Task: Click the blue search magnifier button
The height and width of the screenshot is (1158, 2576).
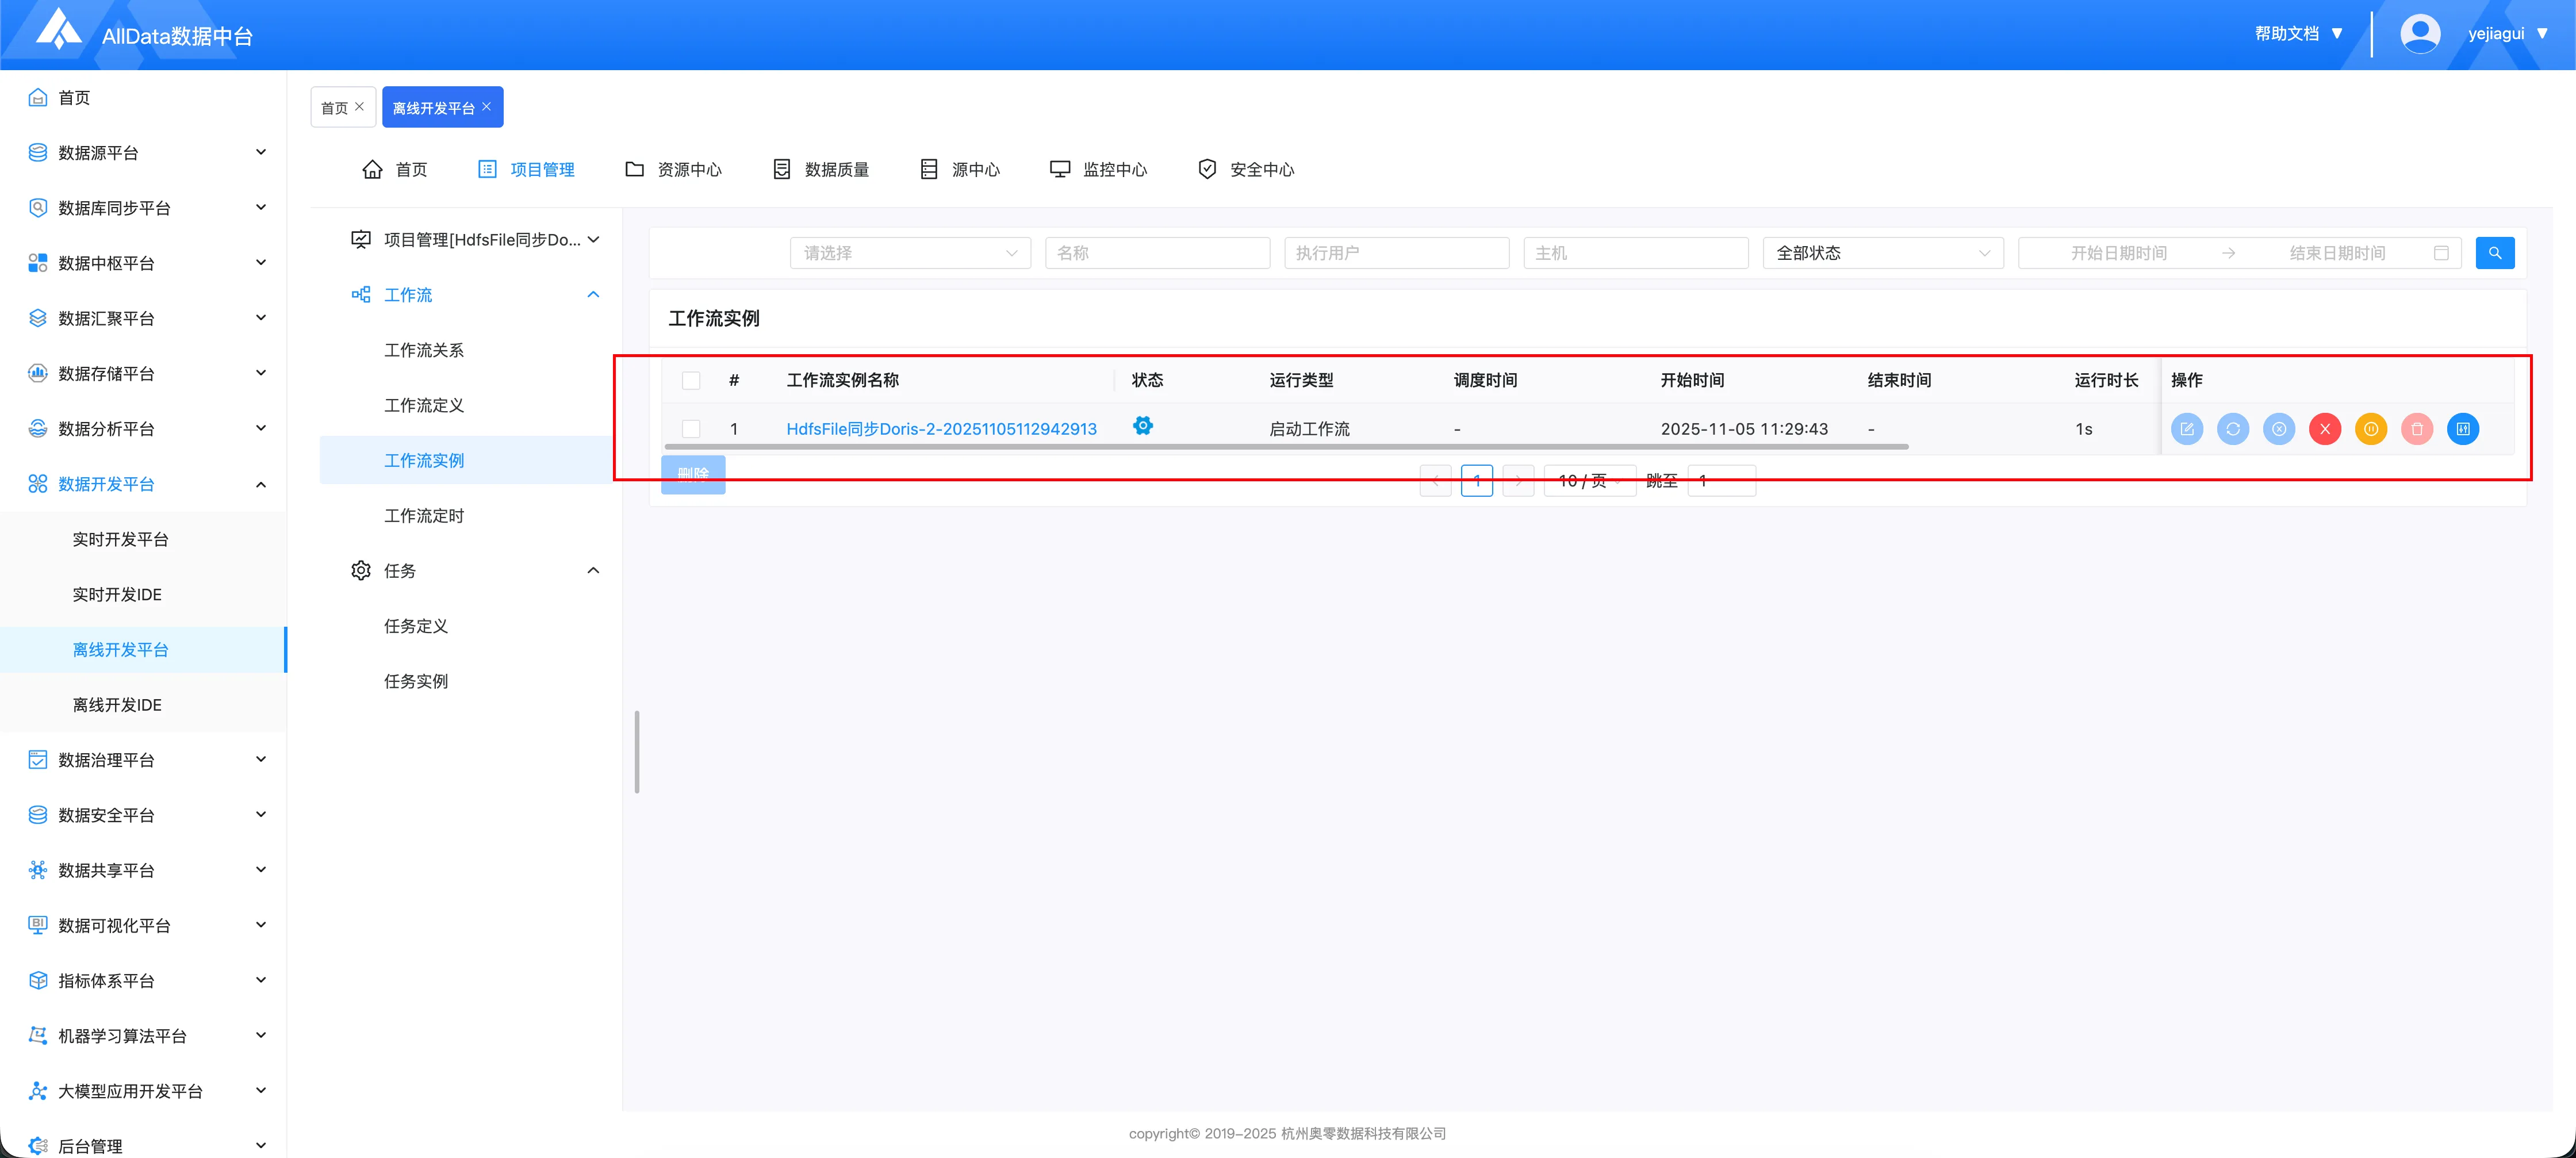Action: point(2494,253)
